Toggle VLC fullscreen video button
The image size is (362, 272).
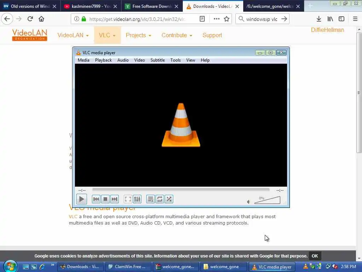tap(128, 199)
